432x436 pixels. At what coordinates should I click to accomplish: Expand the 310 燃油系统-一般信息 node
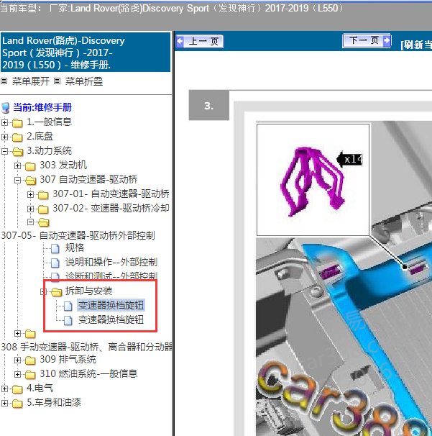click(x=17, y=375)
